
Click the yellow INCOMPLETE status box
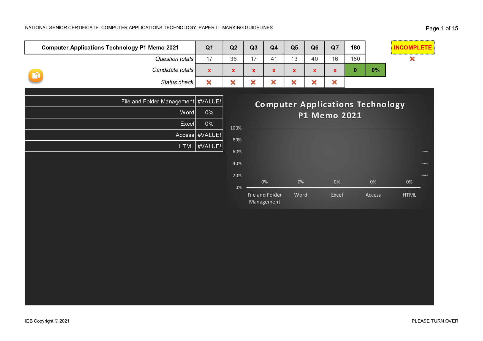[413, 48]
